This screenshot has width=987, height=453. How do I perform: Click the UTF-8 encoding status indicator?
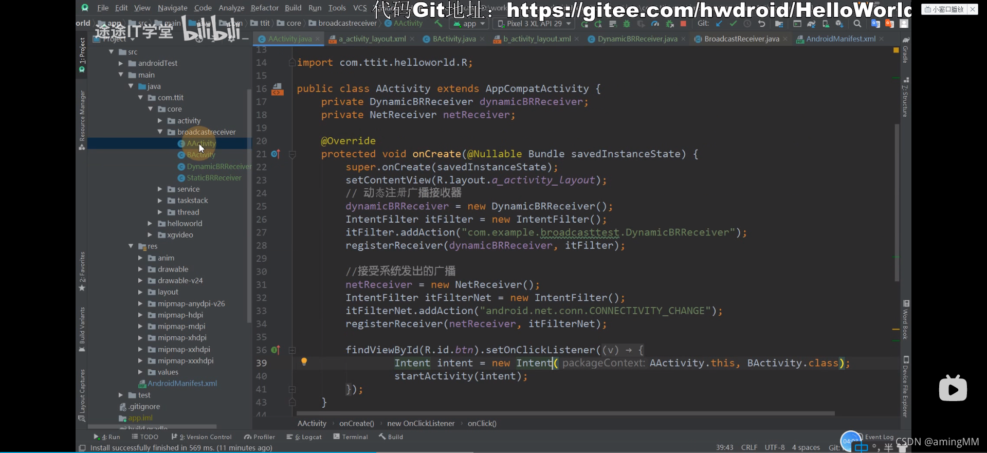(775, 447)
